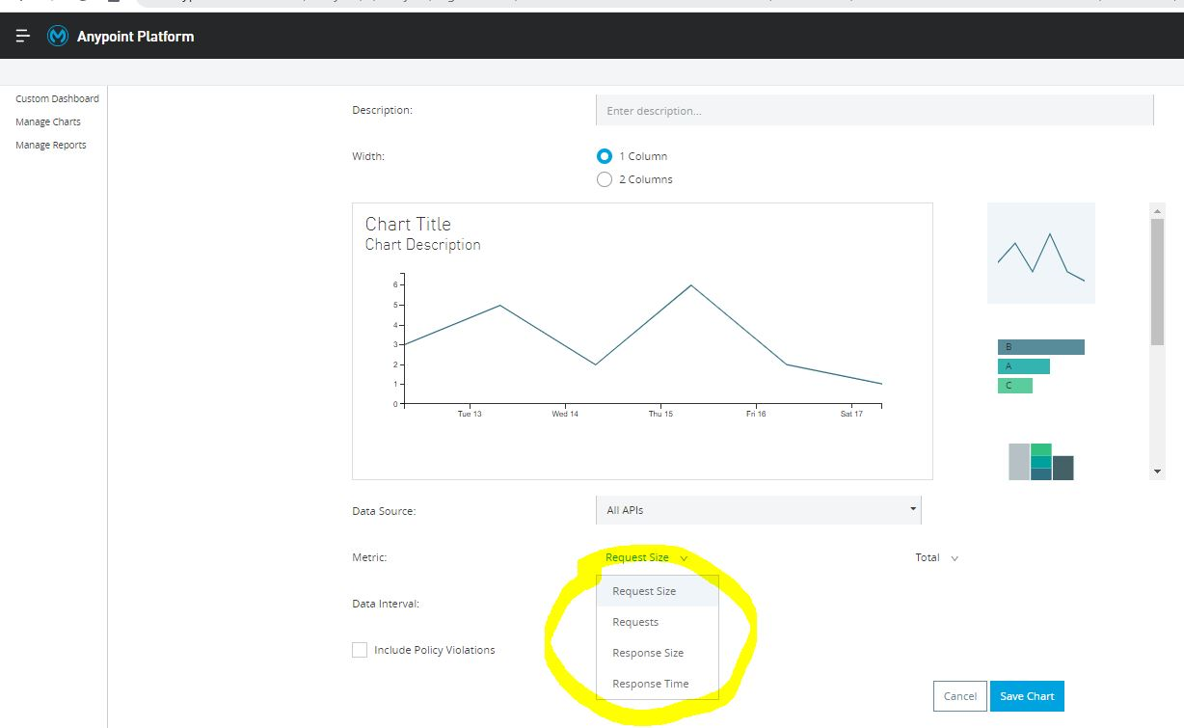Choose Requests from the metric list
Image resolution: width=1184 pixels, height=728 pixels.
tap(635, 622)
